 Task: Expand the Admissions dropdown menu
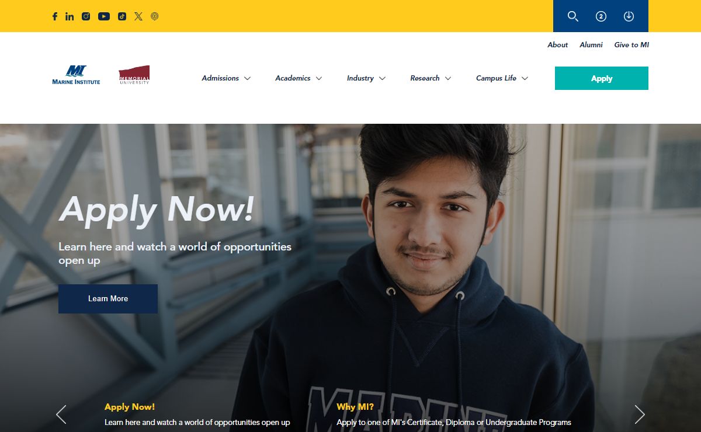[x=226, y=78]
